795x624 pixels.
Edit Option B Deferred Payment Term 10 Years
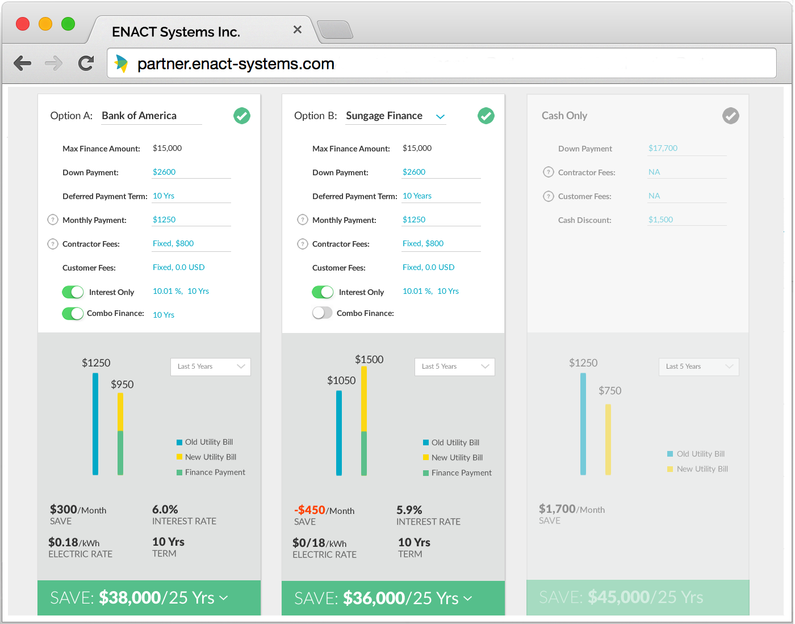point(441,196)
